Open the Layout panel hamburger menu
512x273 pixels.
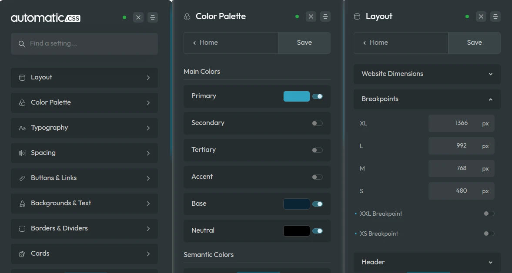click(x=495, y=16)
